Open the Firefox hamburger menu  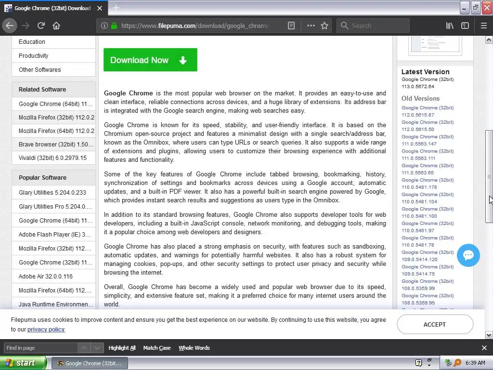click(x=484, y=26)
